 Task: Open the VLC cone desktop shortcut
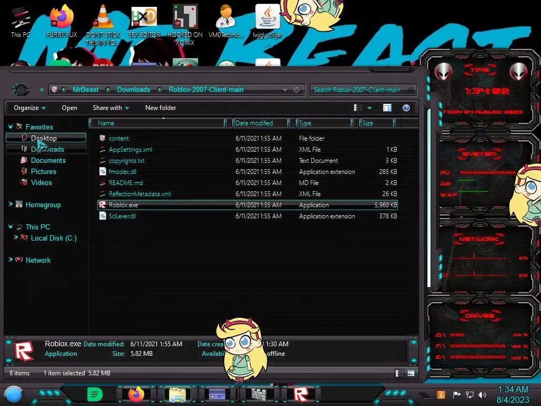[x=102, y=24]
